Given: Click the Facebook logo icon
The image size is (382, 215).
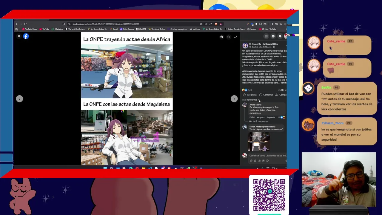Looking at the screenshot, I should click(26, 36).
